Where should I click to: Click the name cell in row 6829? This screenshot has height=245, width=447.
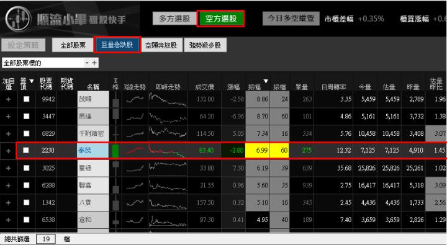coord(93,133)
